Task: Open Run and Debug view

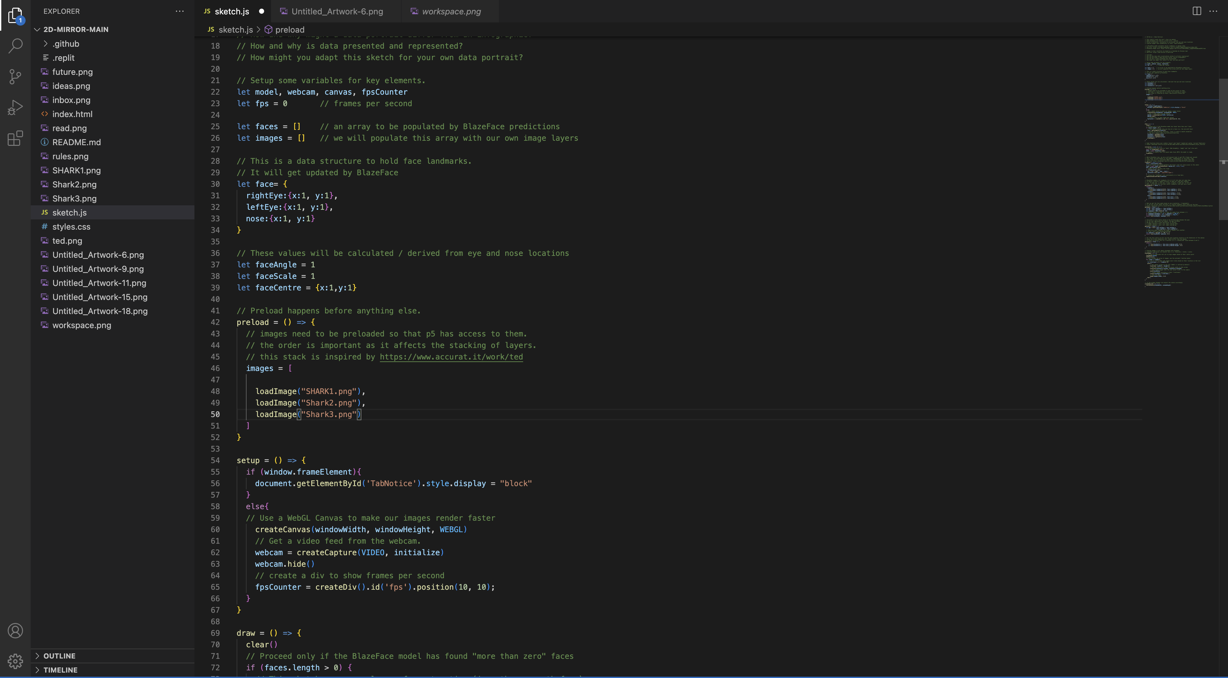Action: tap(15, 107)
